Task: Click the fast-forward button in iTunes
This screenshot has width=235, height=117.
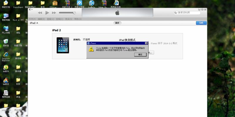Action: [54, 13]
